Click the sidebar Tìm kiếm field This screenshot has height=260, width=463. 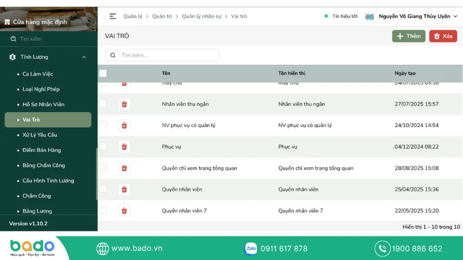pos(49,39)
